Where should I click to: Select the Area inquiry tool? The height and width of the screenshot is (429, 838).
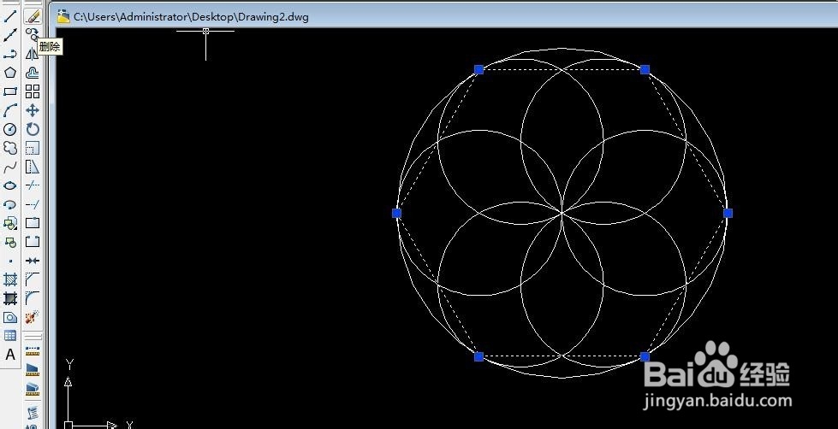click(x=33, y=369)
